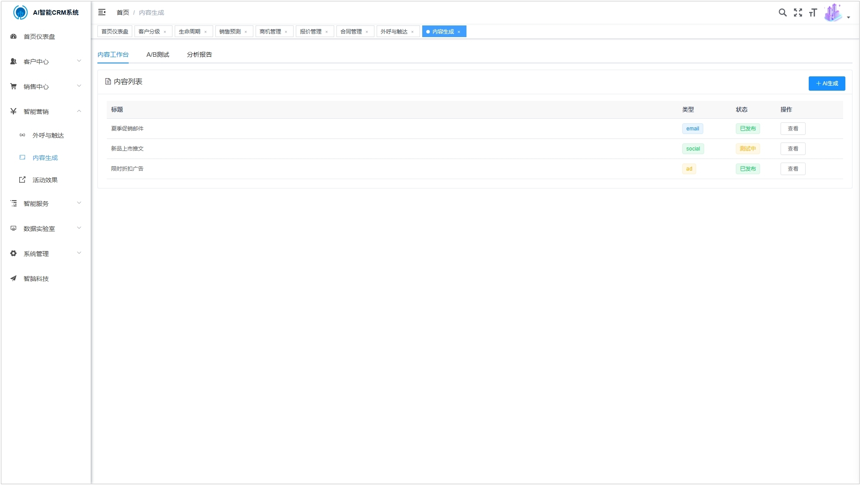Open 活动效果 sidebar item

click(45, 180)
